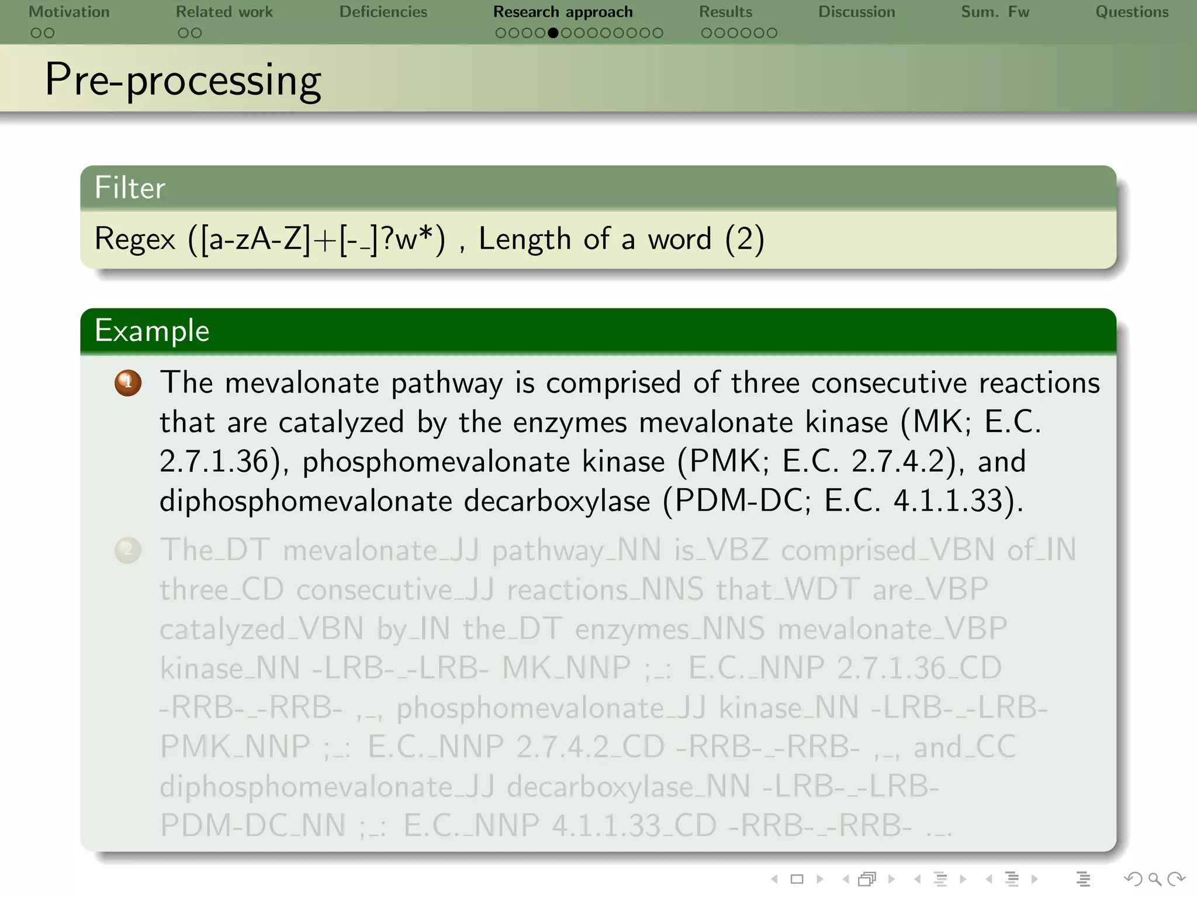Open the Results section
This screenshot has width=1197, height=897.
click(x=726, y=12)
